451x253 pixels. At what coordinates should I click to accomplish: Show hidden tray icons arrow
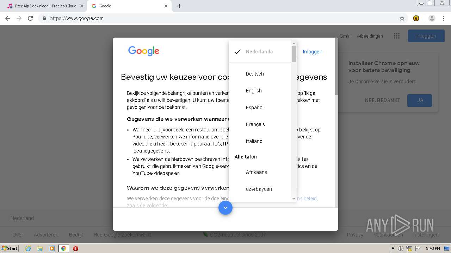393,248
